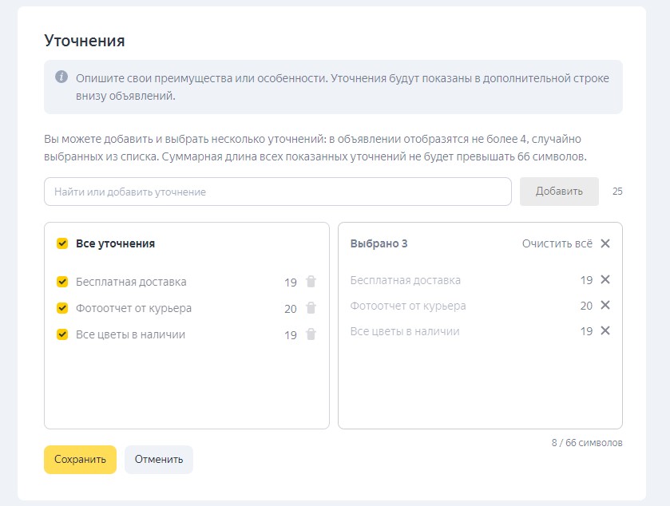Image resolution: width=670 pixels, height=506 pixels.
Task: Uncheck the 'Бесплатная доставка' checkbox
Action: 62,282
